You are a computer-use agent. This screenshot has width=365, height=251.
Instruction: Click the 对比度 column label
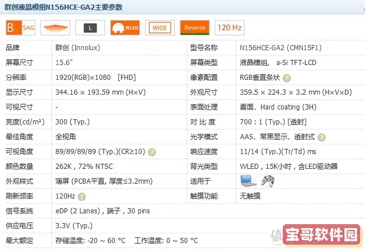(203, 122)
